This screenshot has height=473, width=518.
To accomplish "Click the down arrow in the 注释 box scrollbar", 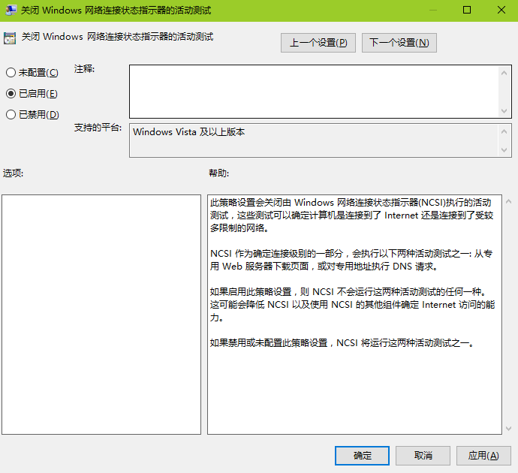I will [x=505, y=111].
